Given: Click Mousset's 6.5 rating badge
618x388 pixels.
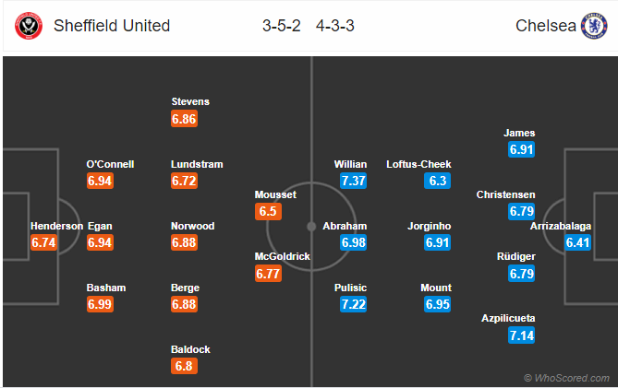Looking at the screenshot, I should (x=268, y=211).
